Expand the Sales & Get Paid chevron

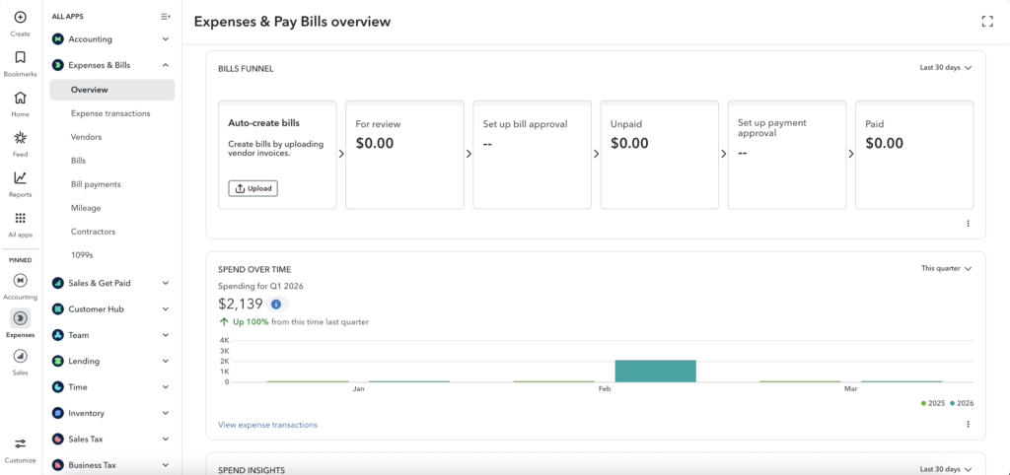(x=166, y=283)
